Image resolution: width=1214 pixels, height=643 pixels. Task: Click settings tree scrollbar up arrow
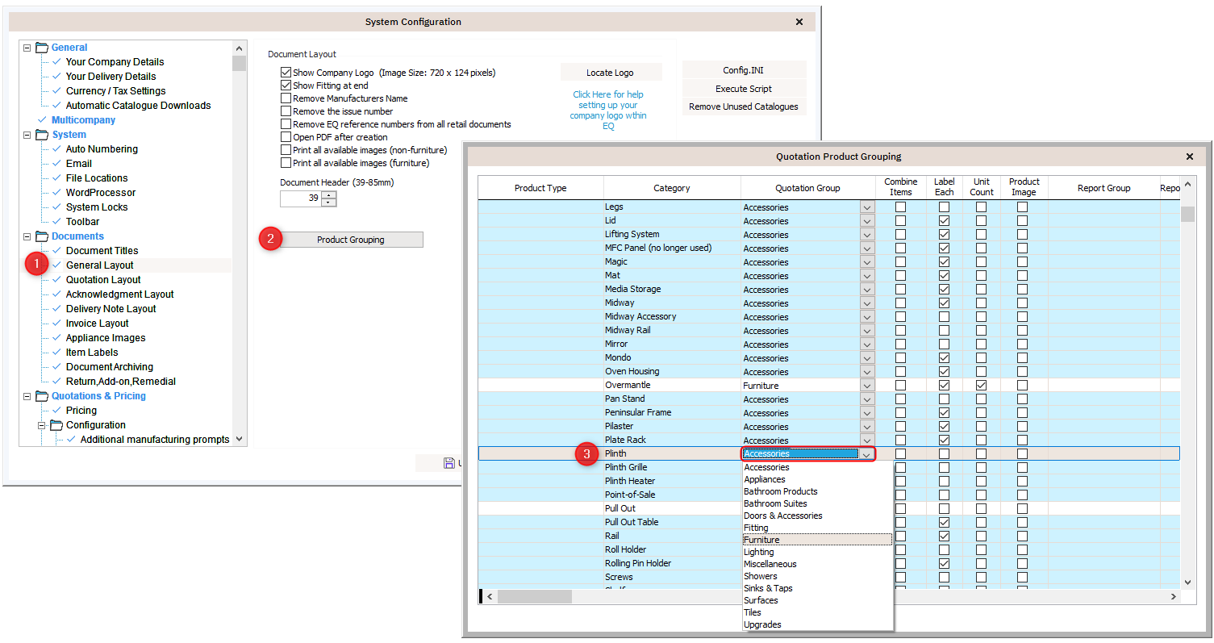239,48
